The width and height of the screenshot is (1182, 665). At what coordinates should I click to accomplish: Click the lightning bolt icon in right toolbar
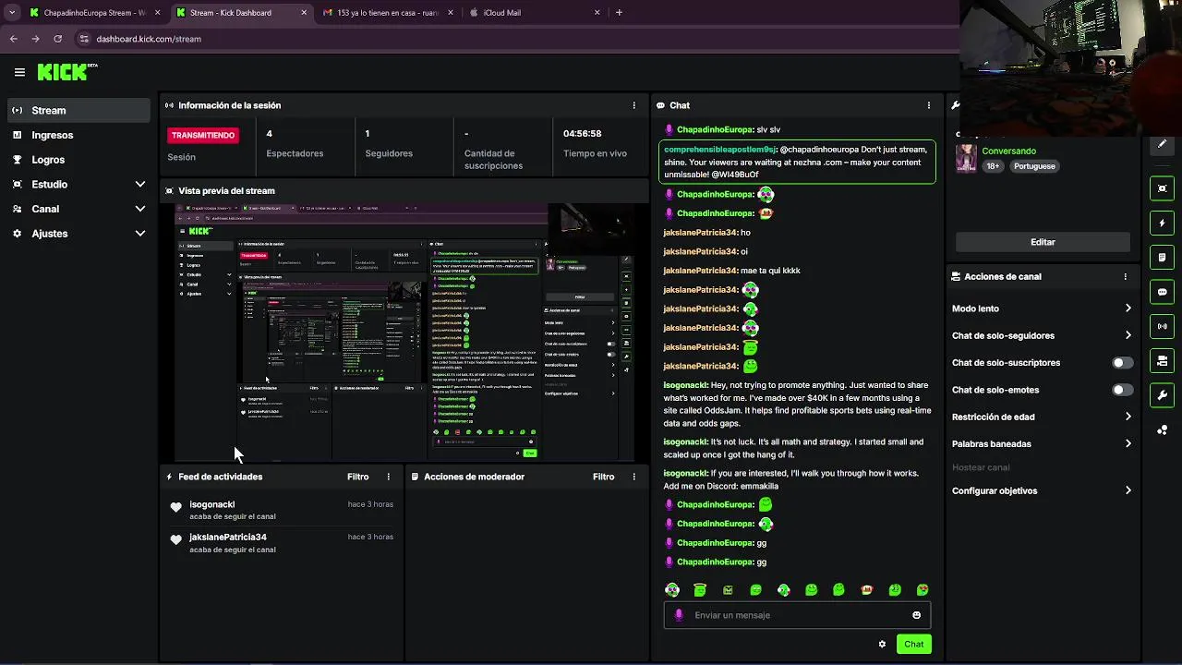pyautogui.click(x=1162, y=223)
